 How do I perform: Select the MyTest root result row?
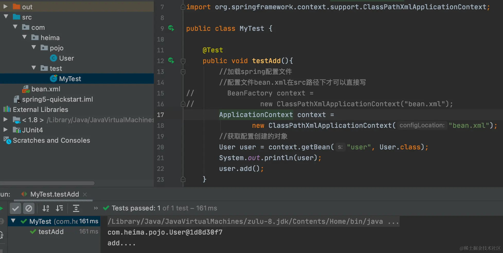pos(54,221)
